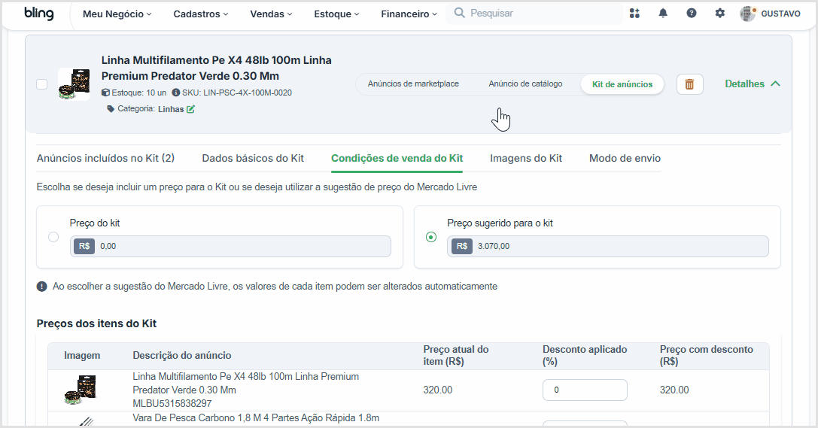Click the suggested price 3.070,00 field

[608, 246]
